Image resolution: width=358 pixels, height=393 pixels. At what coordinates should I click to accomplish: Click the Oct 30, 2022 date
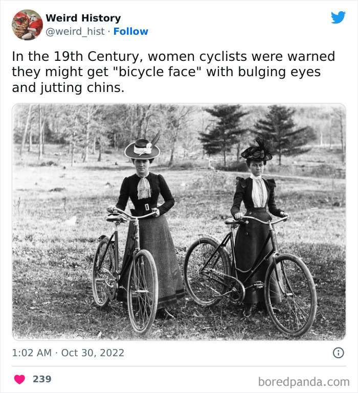pos(93,353)
